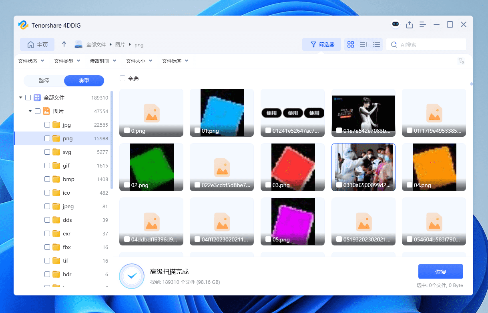The width and height of the screenshot is (488, 313).
Task: Open the 筛选器 filter panel
Action: click(321, 44)
